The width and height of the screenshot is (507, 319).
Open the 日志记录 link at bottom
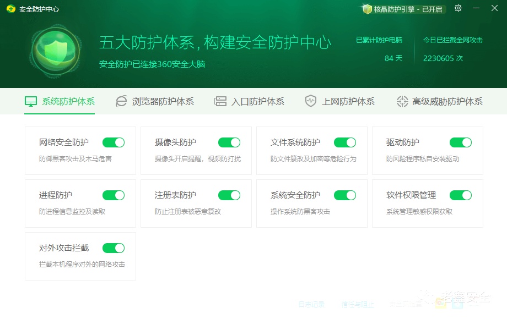[x=311, y=305]
